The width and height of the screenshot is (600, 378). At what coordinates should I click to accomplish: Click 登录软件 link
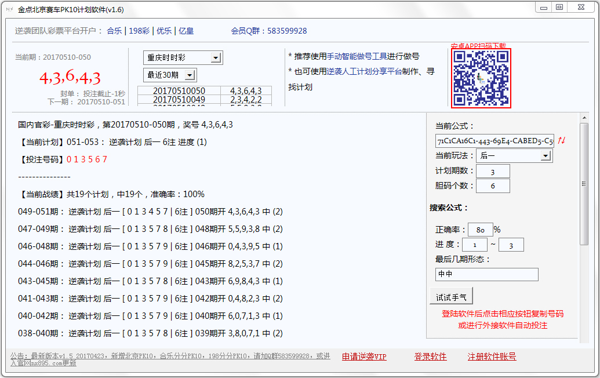(x=430, y=357)
